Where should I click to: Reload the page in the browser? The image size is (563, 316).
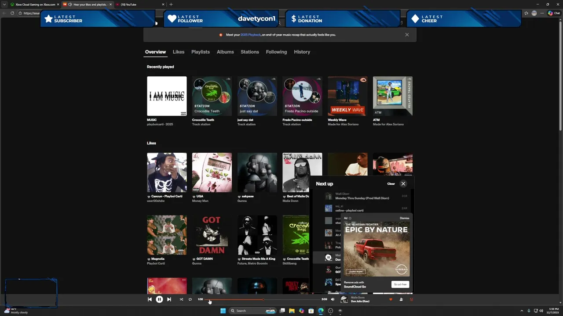point(12,13)
